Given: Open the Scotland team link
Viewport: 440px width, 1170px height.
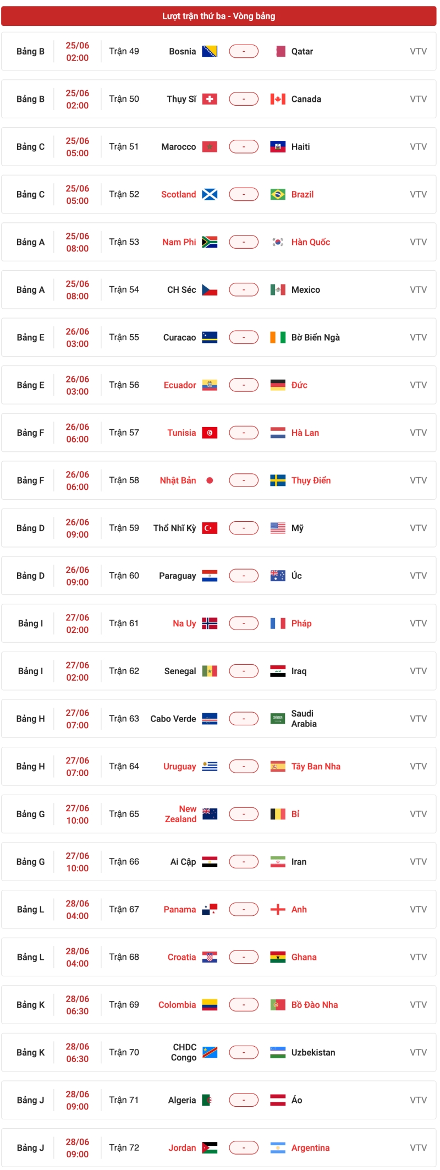Looking at the screenshot, I should click(x=178, y=194).
